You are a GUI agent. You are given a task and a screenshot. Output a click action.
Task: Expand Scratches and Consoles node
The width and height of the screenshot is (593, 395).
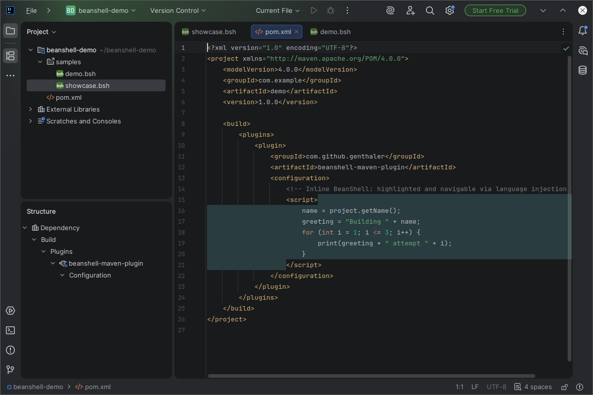[31, 121]
